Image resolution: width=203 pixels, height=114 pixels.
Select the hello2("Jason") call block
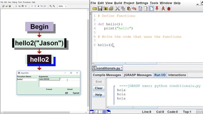tap(39, 43)
